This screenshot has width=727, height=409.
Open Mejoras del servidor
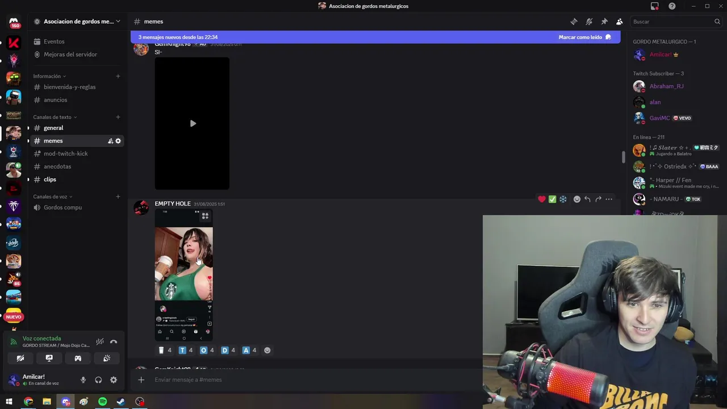click(x=70, y=55)
